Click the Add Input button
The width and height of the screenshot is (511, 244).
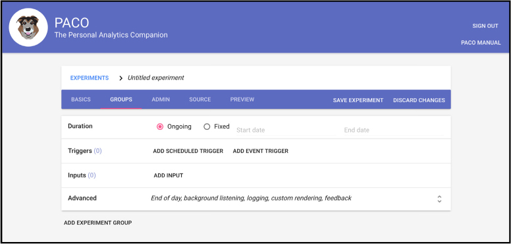pos(169,175)
